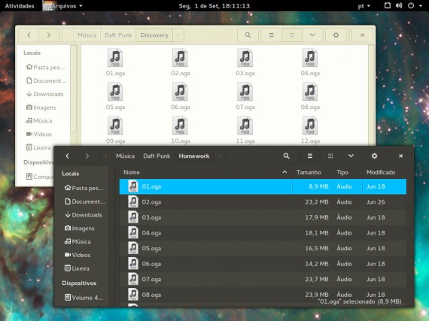This screenshot has height=321, width=429.
Task: Open Música in Discovery window sidebar
Action: coord(39,121)
